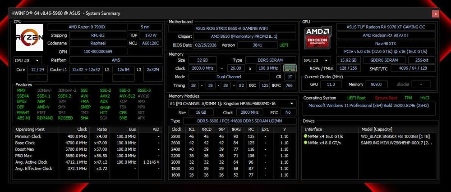
Task: Click the GPU clock 11.0 value
Action: [x=331, y=84]
